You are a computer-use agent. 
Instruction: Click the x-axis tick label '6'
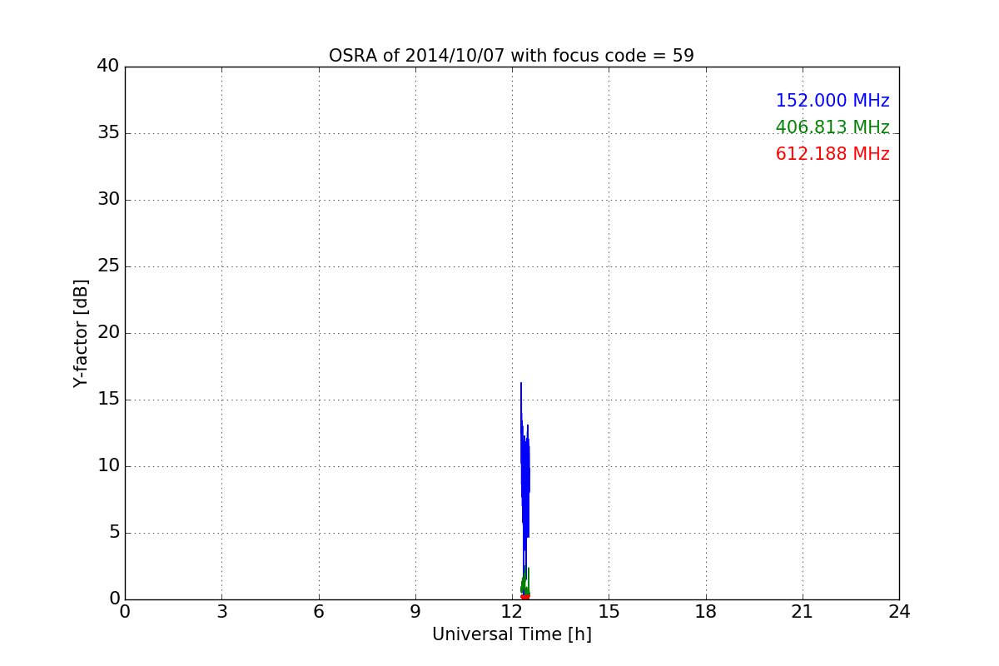coord(319,612)
